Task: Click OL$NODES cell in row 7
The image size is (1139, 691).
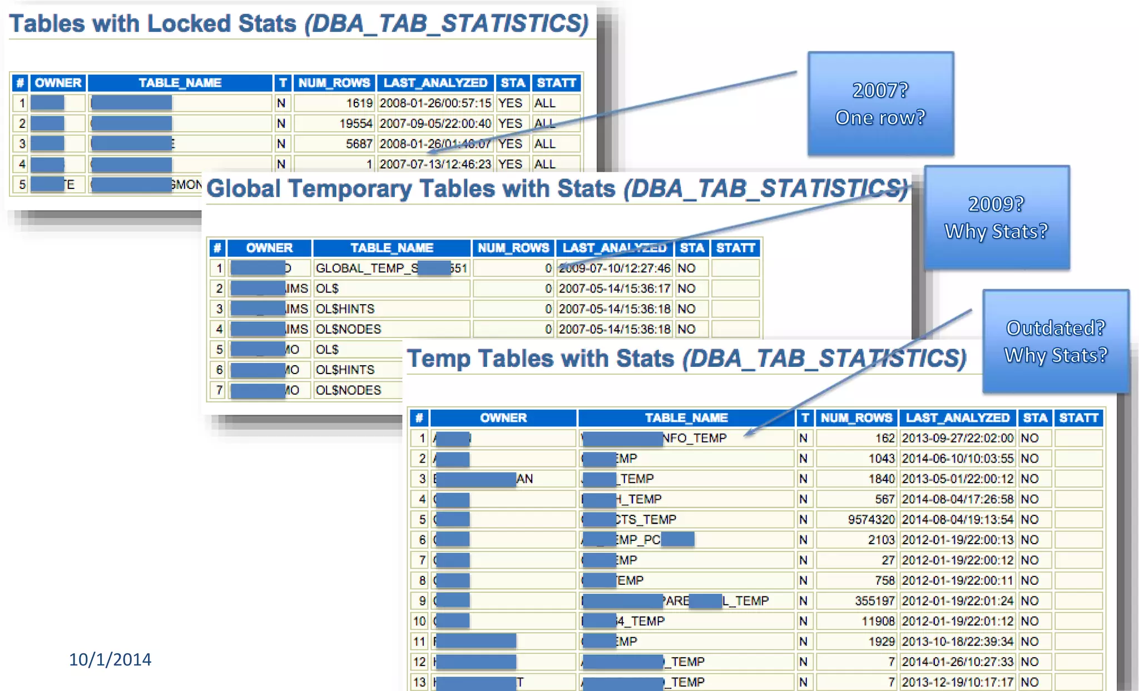Action: [348, 390]
